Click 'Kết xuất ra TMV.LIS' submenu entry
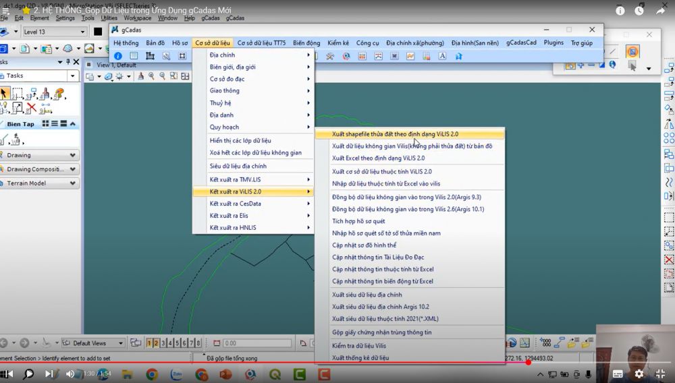Image resolution: width=675 pixels, height=383 pixels. pos(235,179)
